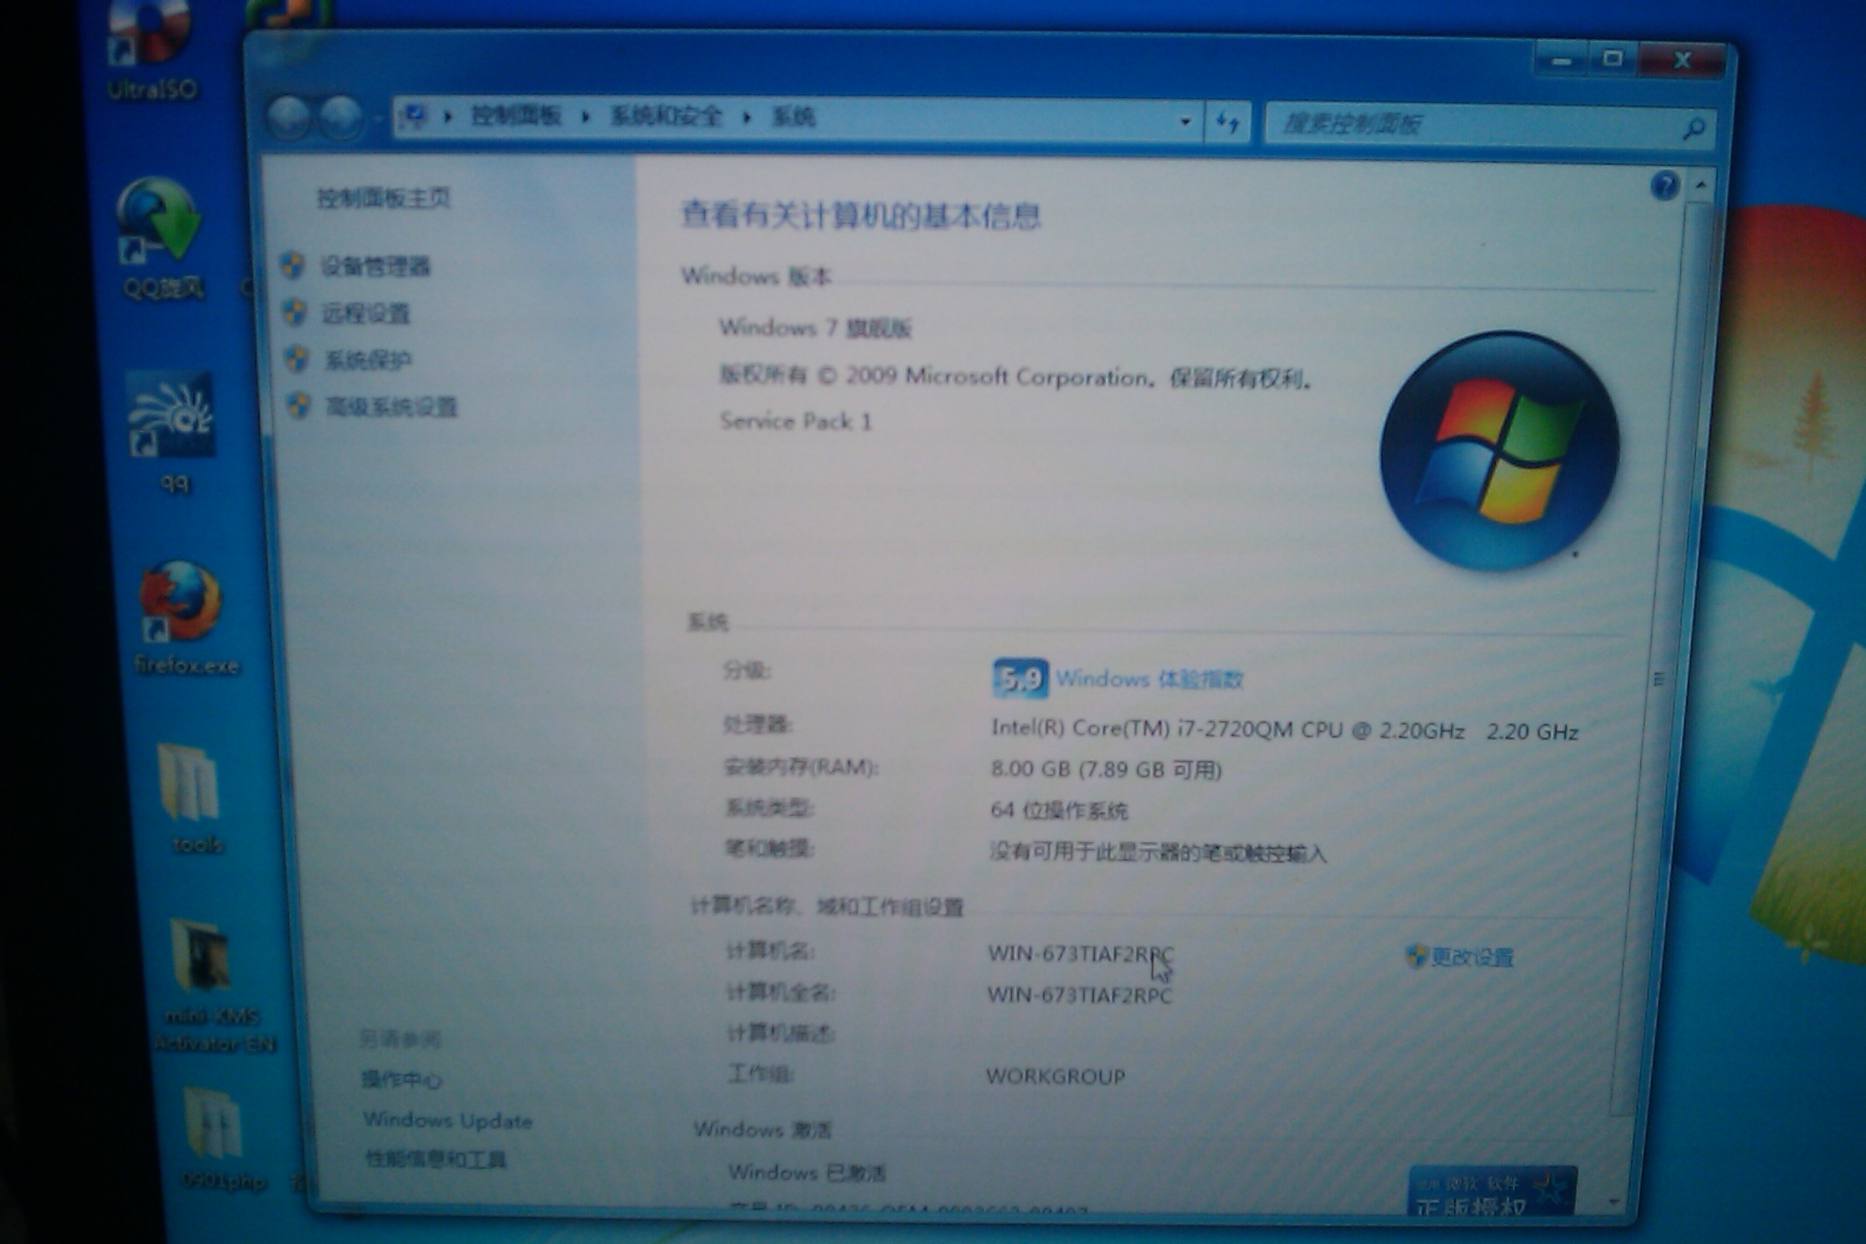Open Windows 体验指数 link
The width and height of the screenshot is (1866, 1244).
(x=1150, y=679)
